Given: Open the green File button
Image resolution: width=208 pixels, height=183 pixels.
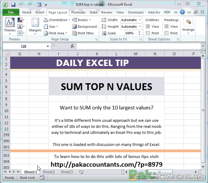Looking at the screenshot, I should [11, 13].
